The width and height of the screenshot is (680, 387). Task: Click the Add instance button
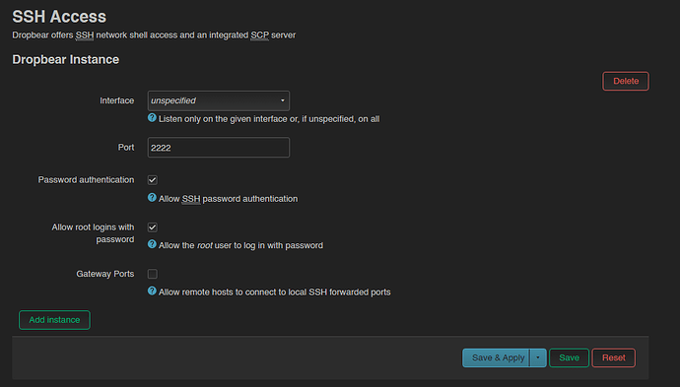click(54, 320)
